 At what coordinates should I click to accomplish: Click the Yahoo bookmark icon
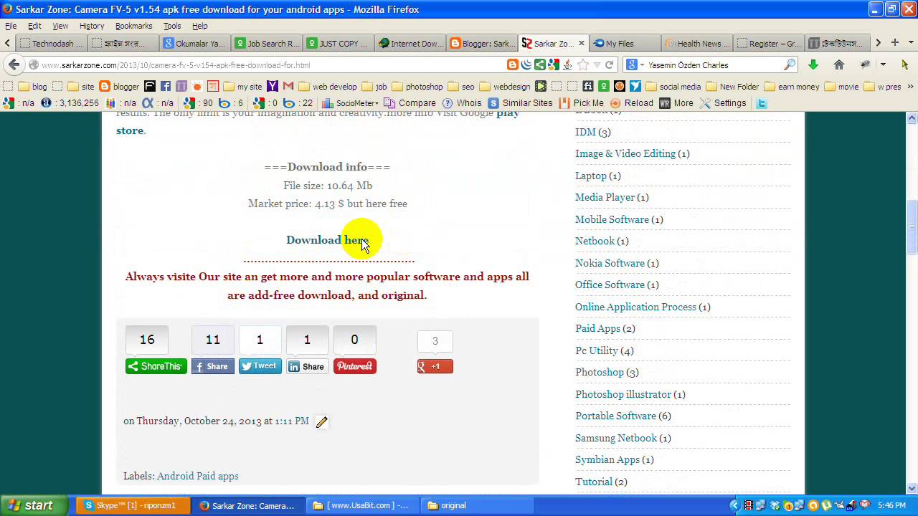(x=273, y=86)
